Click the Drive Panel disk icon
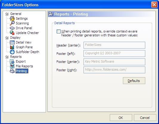Screen dimensions: 159x124 [12, 28]
